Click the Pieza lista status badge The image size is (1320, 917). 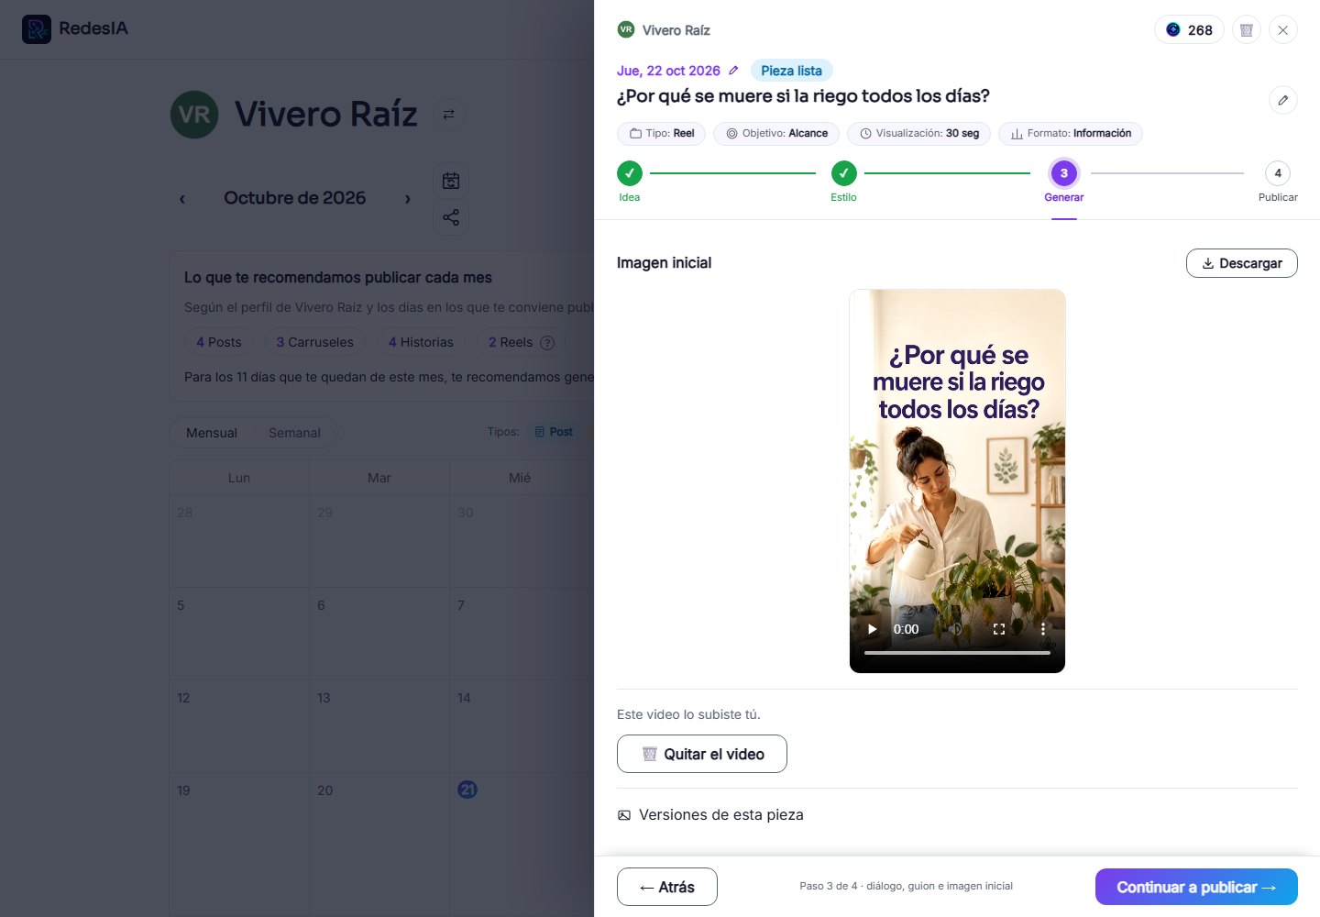click(x=791, y=71)
